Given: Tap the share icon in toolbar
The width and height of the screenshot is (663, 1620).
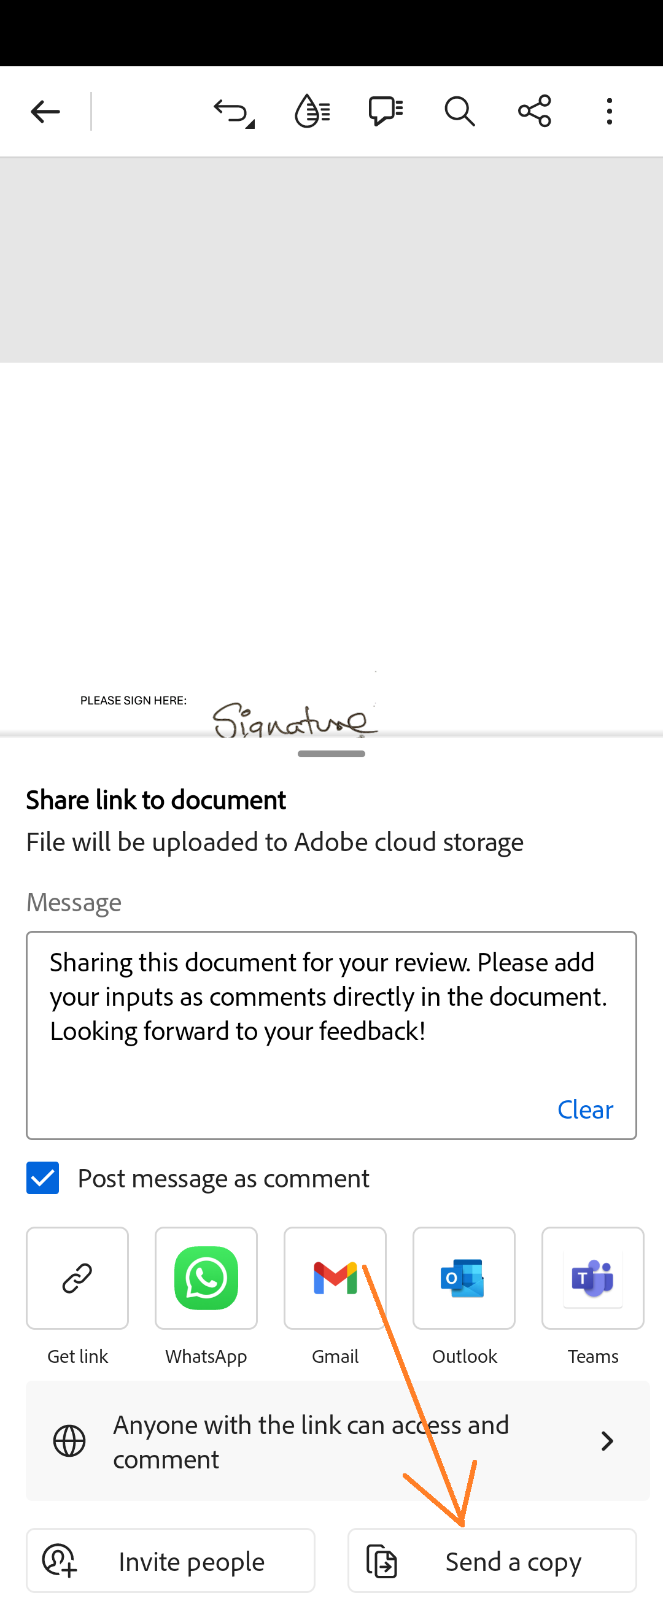Looking at the screenshot, I should click(534, 111).
